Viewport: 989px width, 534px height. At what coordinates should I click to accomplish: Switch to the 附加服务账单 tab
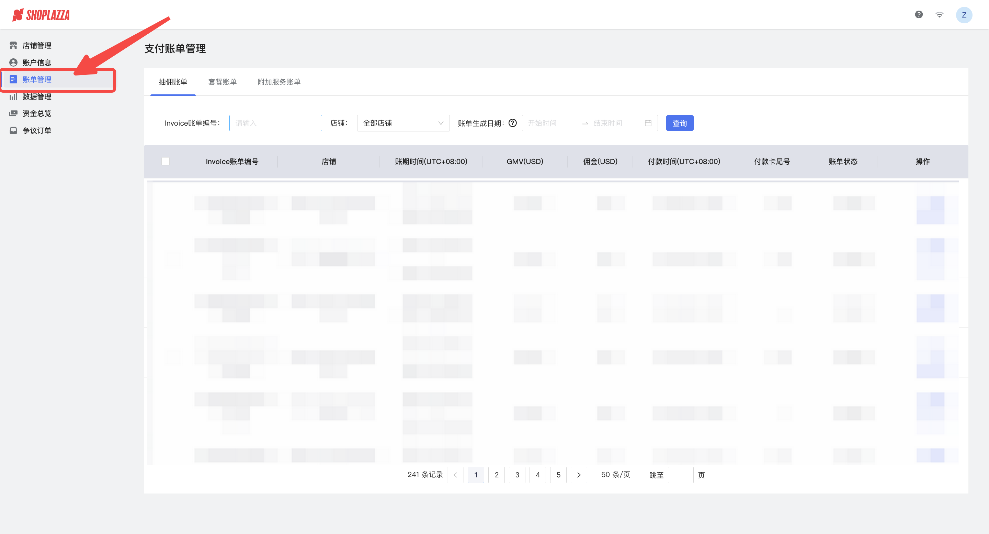279,82
